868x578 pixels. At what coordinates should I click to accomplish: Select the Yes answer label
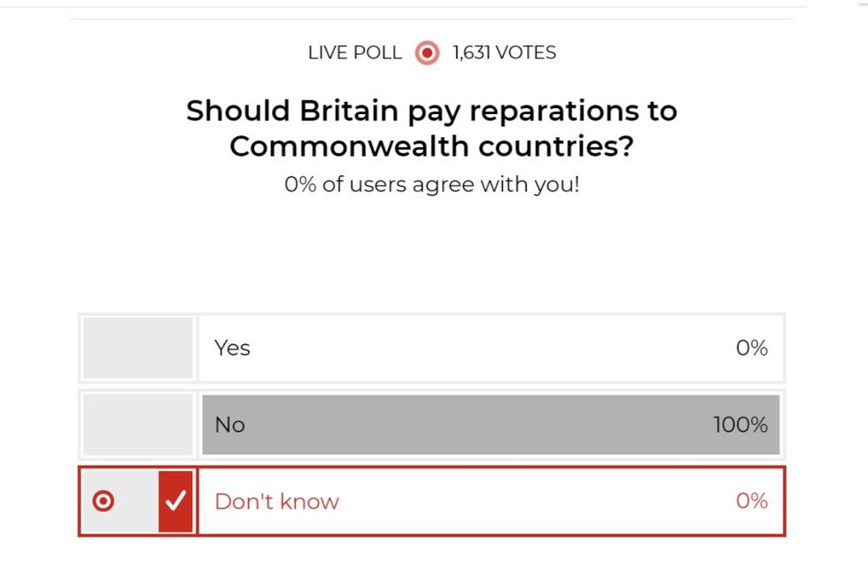pos(232,348)
